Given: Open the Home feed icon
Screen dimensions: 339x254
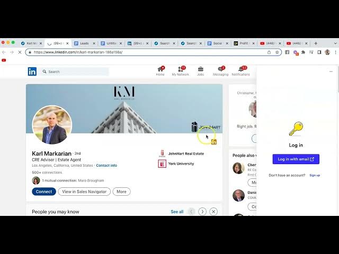Looking at the screenshot, I should click(160, 70).
